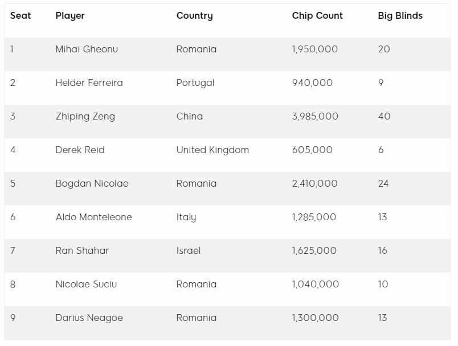The image size is (458, 346).
Task: Click Aldo Monteleone's player cell
Action: pos(93,217)
